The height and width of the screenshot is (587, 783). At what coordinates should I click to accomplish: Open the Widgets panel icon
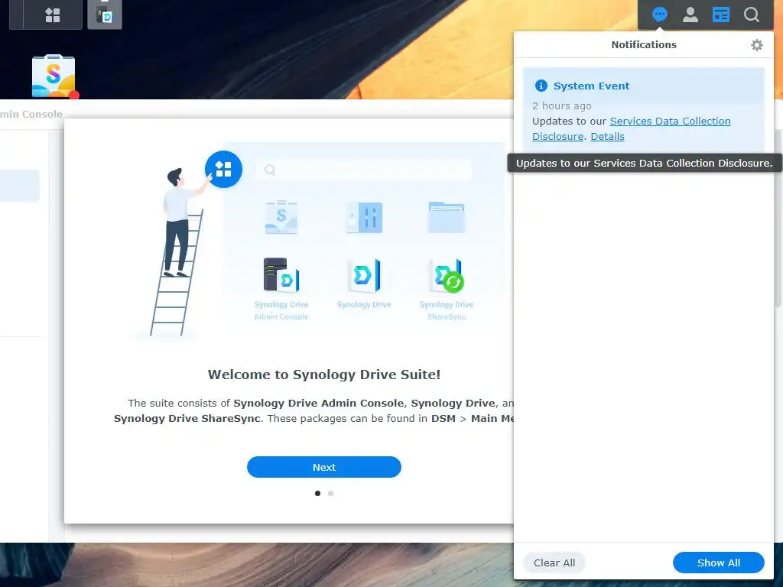(x=720, y=15)
